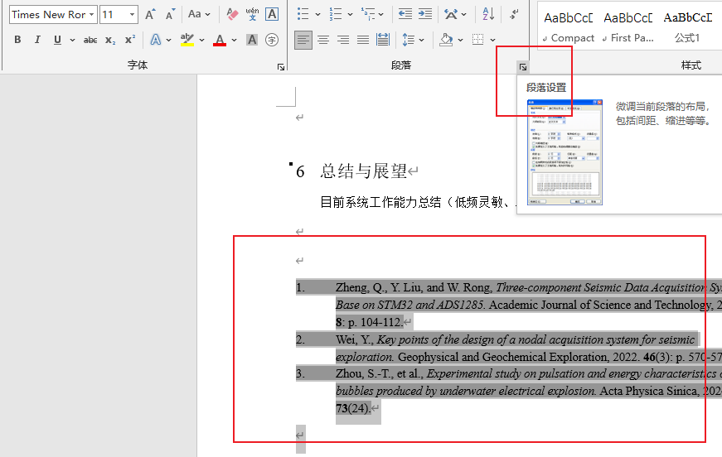Apply yellow text highlight color
The width and height of the screenshot is (722, 457).
[x=187, y=40]
